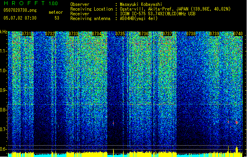Click the 0740 time marker

tap(238, 34)
